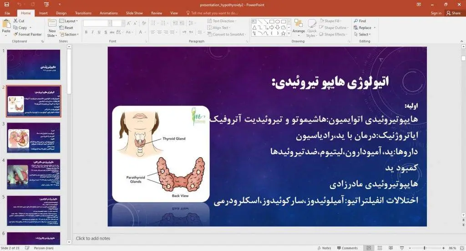
Task: Select the star shape in gallery
Action: pos(283,33)
